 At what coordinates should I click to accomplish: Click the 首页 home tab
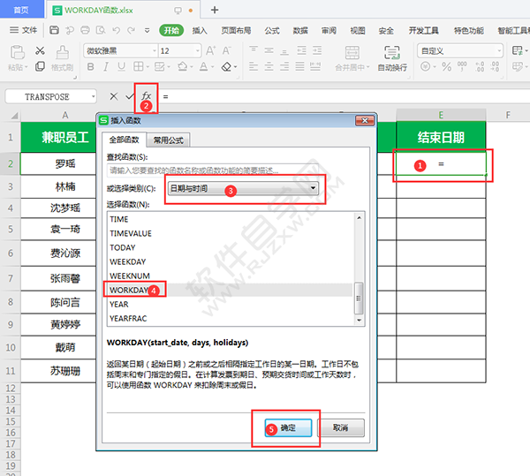(x=21, y=10)
